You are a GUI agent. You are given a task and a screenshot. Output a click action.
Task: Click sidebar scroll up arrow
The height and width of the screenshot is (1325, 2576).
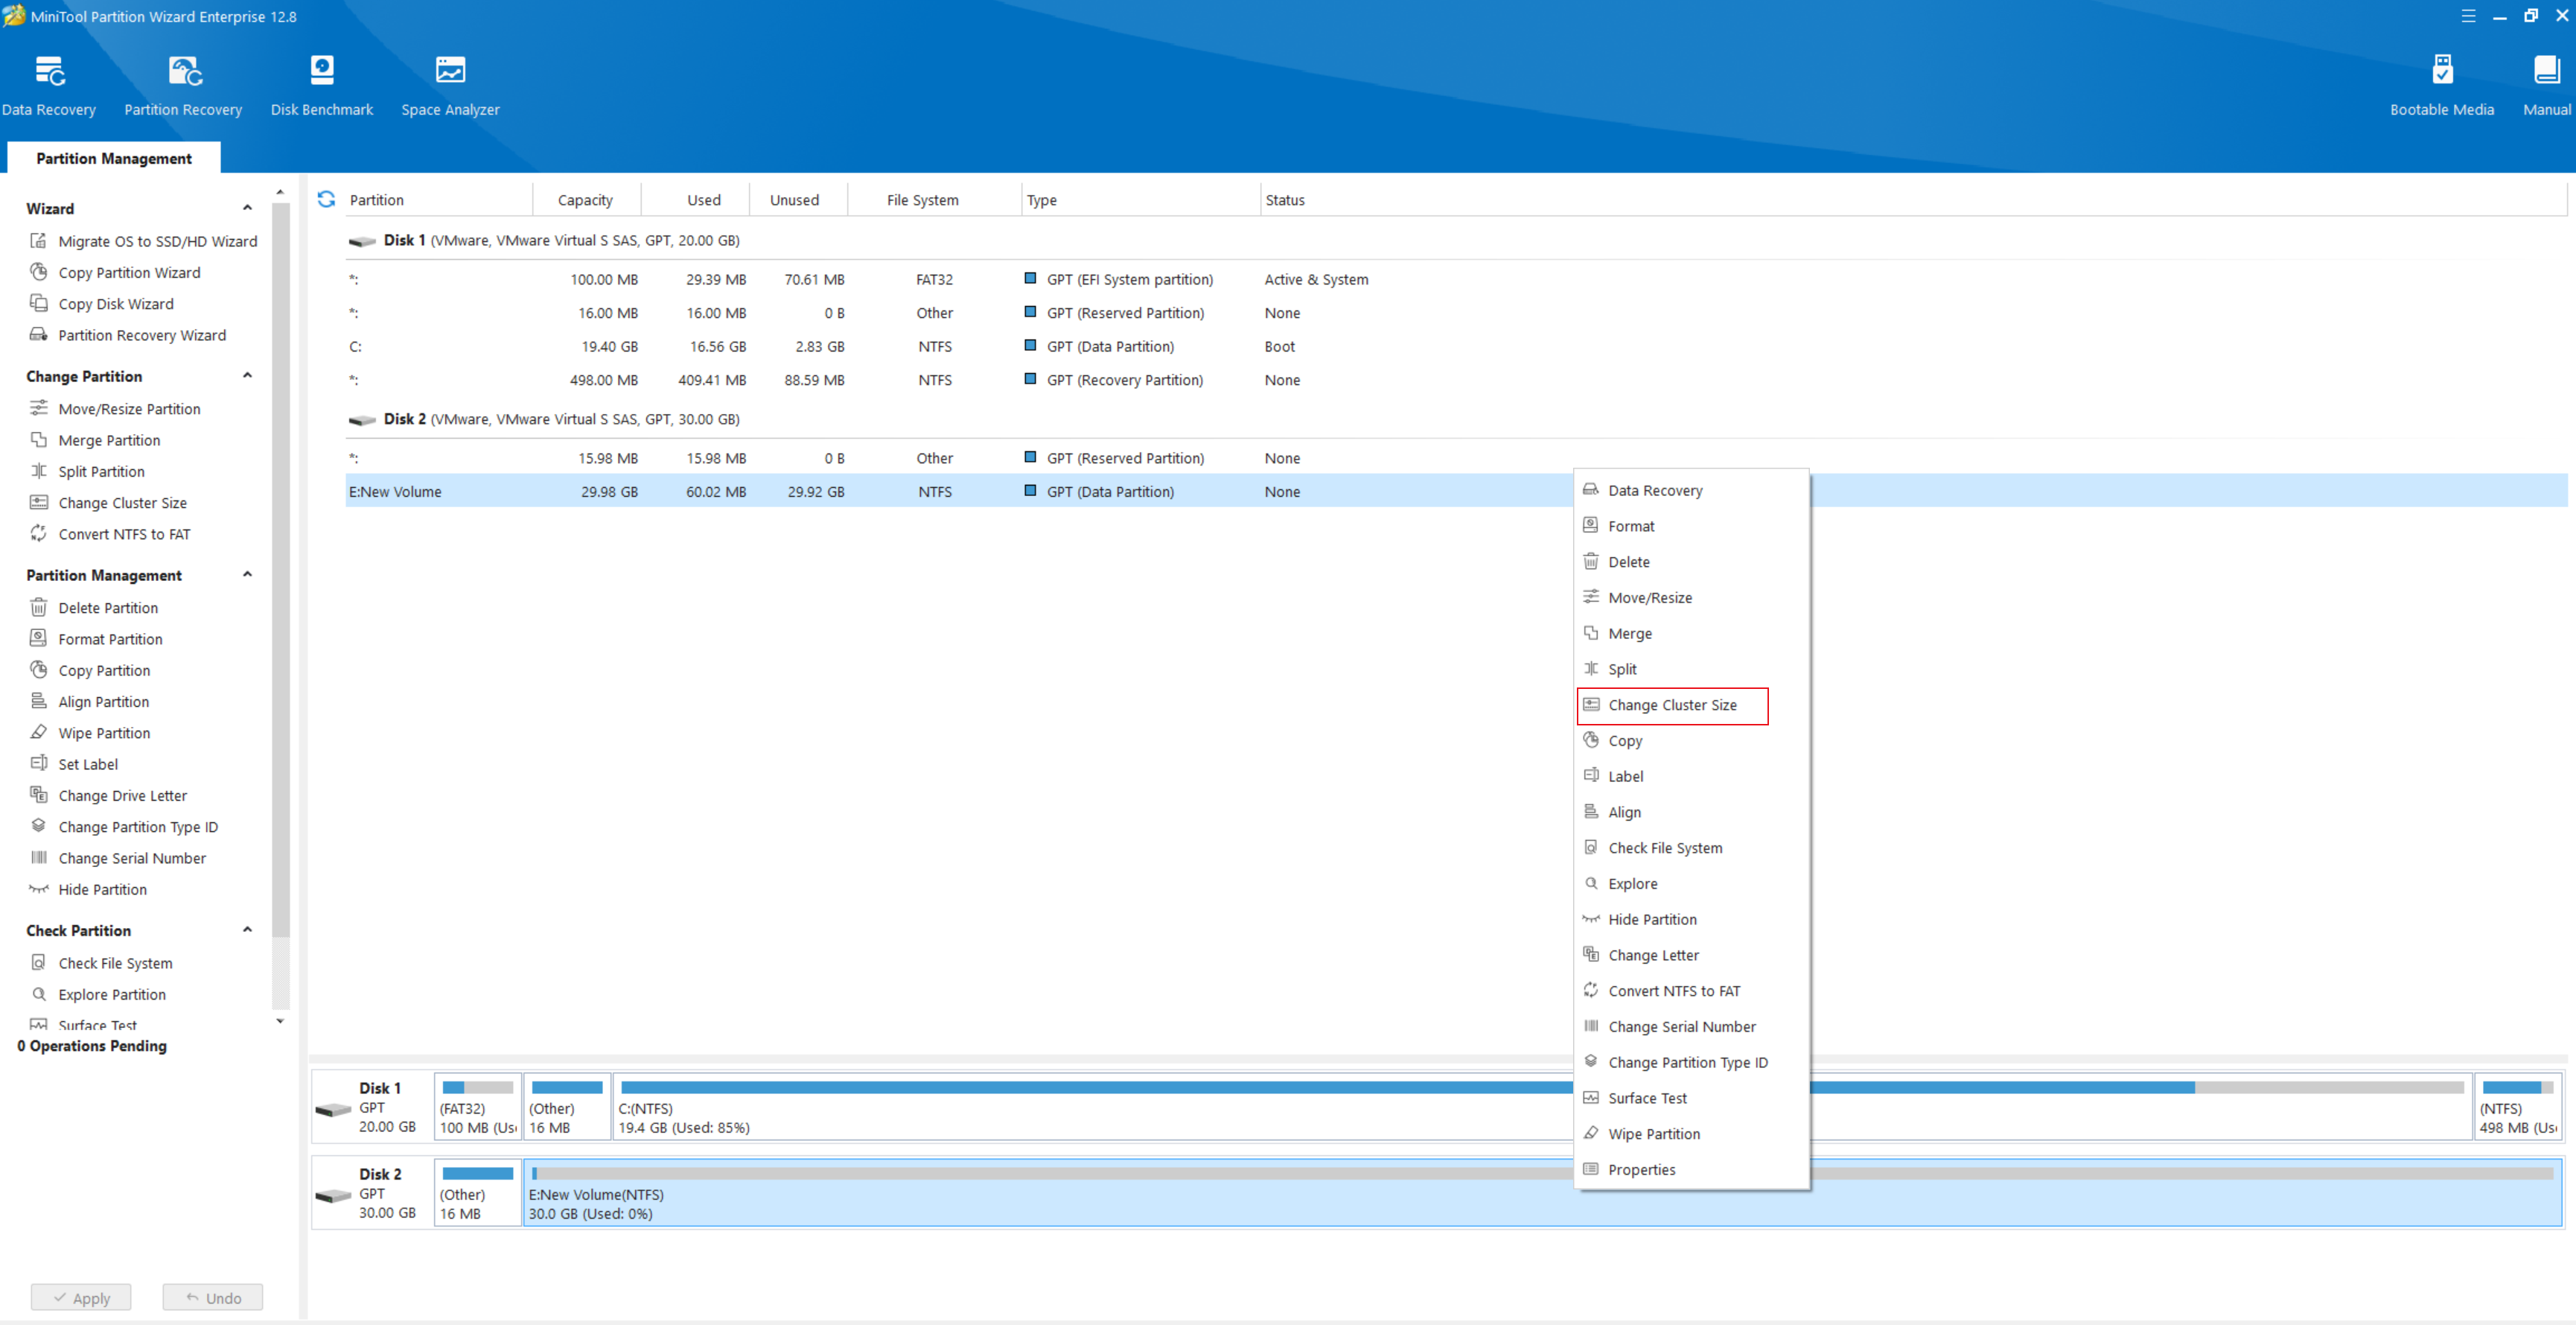[280, 191]
